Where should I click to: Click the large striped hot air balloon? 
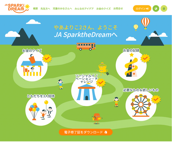click(x=146, y=23)
